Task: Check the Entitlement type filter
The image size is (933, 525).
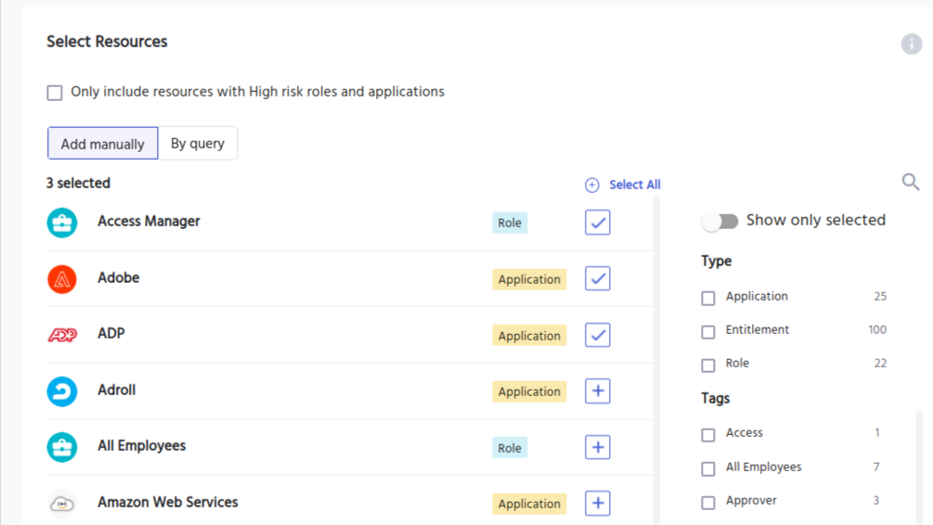Action: click(708, 331)
